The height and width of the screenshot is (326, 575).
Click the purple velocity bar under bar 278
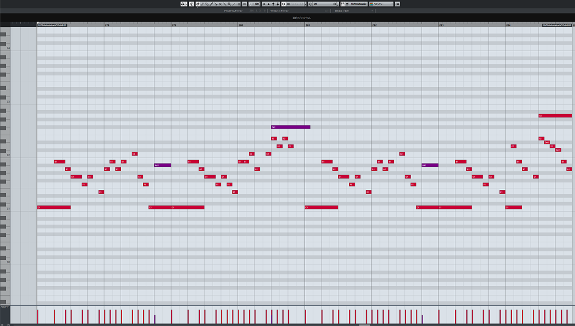[x=155, y=319]
